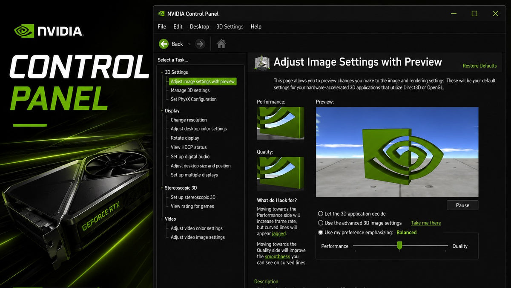
Task: Click the Performance-Quality slider handle
Action: point(399,245)
